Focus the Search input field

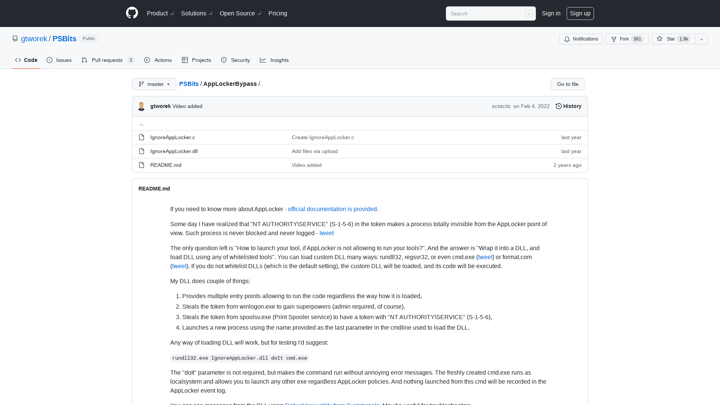[490, 13]
